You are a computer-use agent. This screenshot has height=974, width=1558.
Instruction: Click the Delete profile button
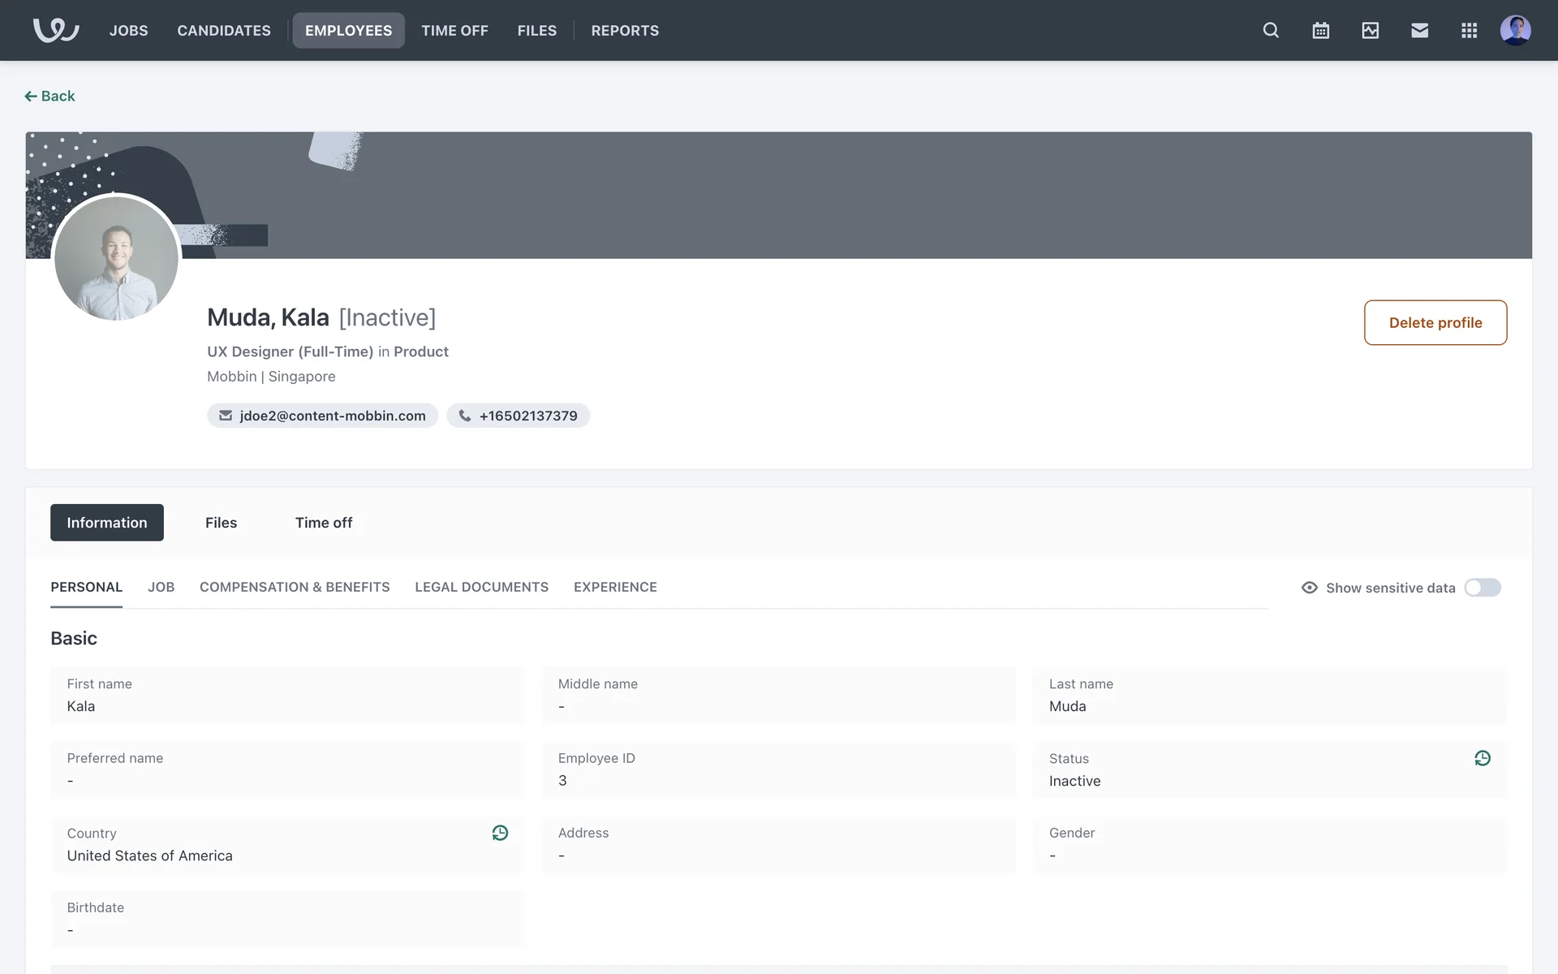[x=1435, y=322]
